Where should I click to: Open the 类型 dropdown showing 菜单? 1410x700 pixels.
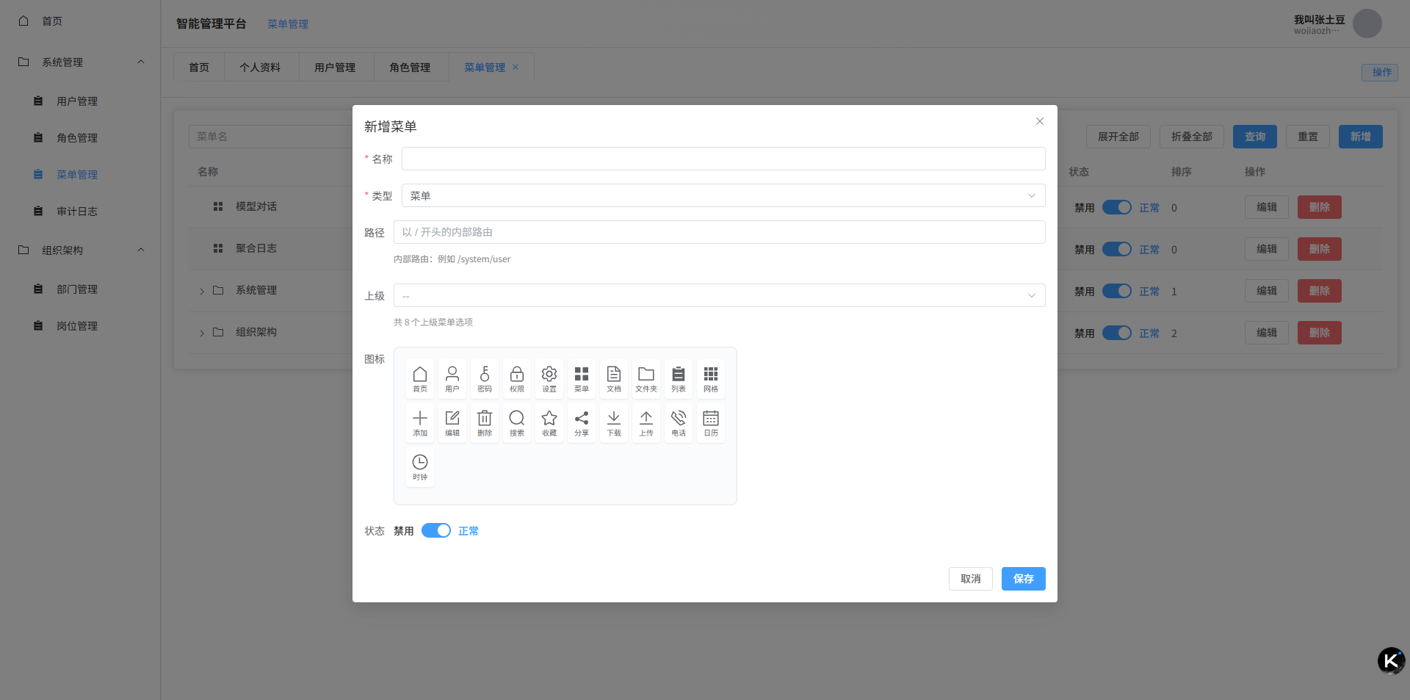723,195
